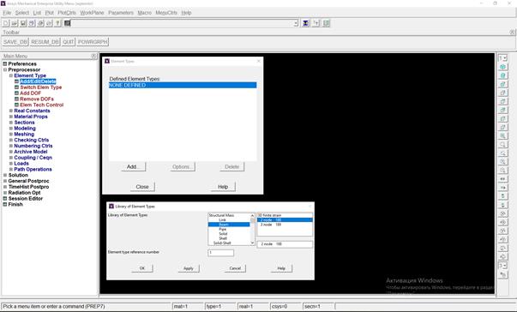
Task: Open the PlotCtrls menu
Action: pyautogui.click(x=67, y=13)
